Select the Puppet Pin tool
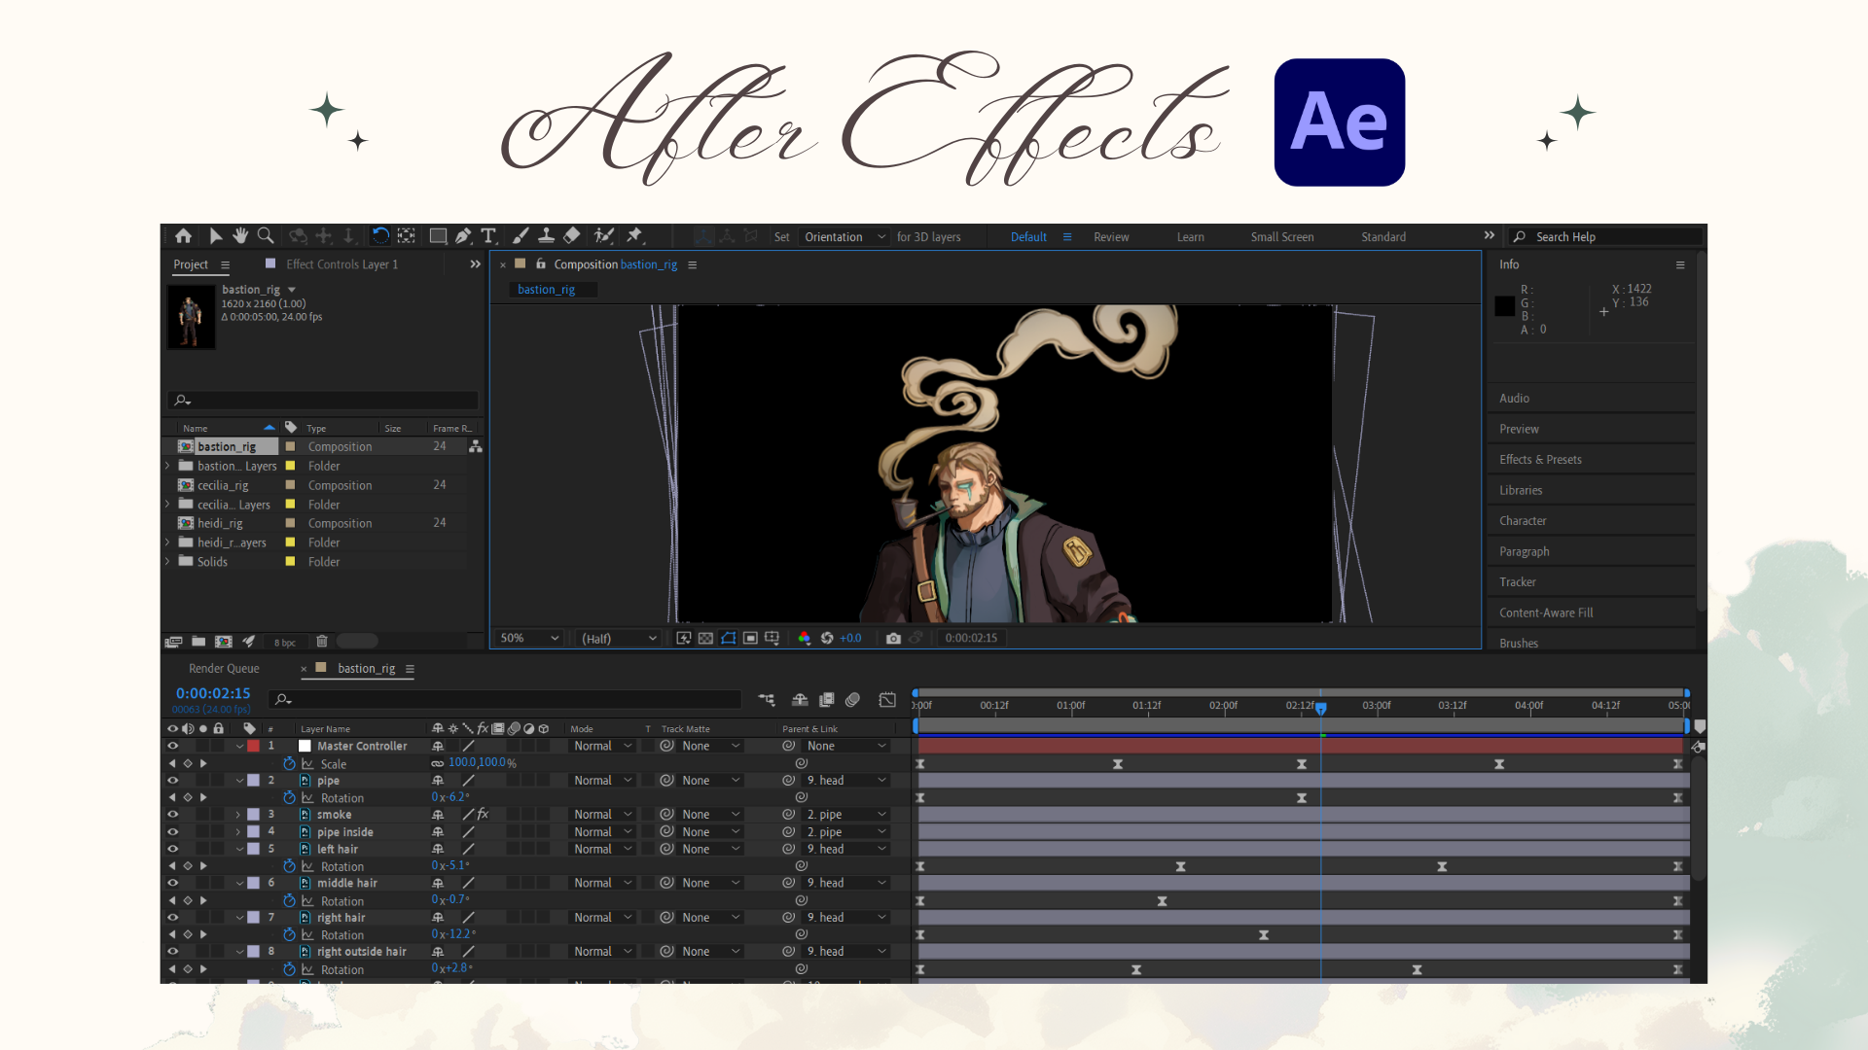Image resolution: width=1868 pixels, height=1050 pixels. pos(635,236)
